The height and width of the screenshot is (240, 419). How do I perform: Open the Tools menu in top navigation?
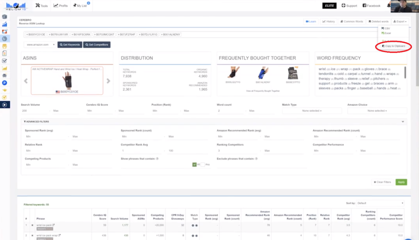point(41,6)
